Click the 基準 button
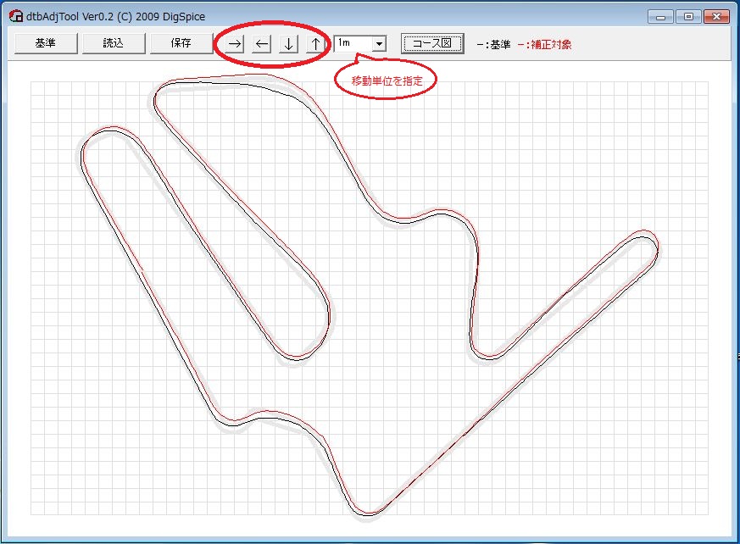 point(46,43)
